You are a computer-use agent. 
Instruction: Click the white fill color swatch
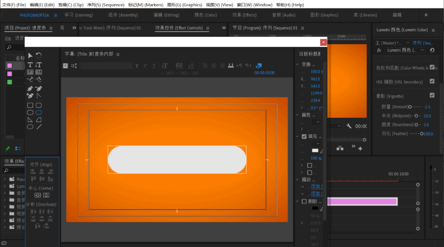pos(315,151)
